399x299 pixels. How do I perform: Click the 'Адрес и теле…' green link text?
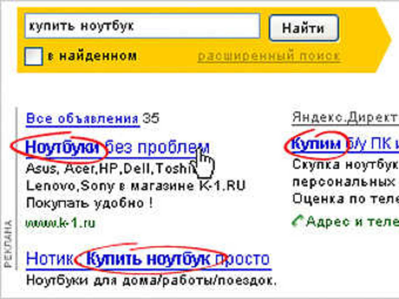tap(353, 221)
